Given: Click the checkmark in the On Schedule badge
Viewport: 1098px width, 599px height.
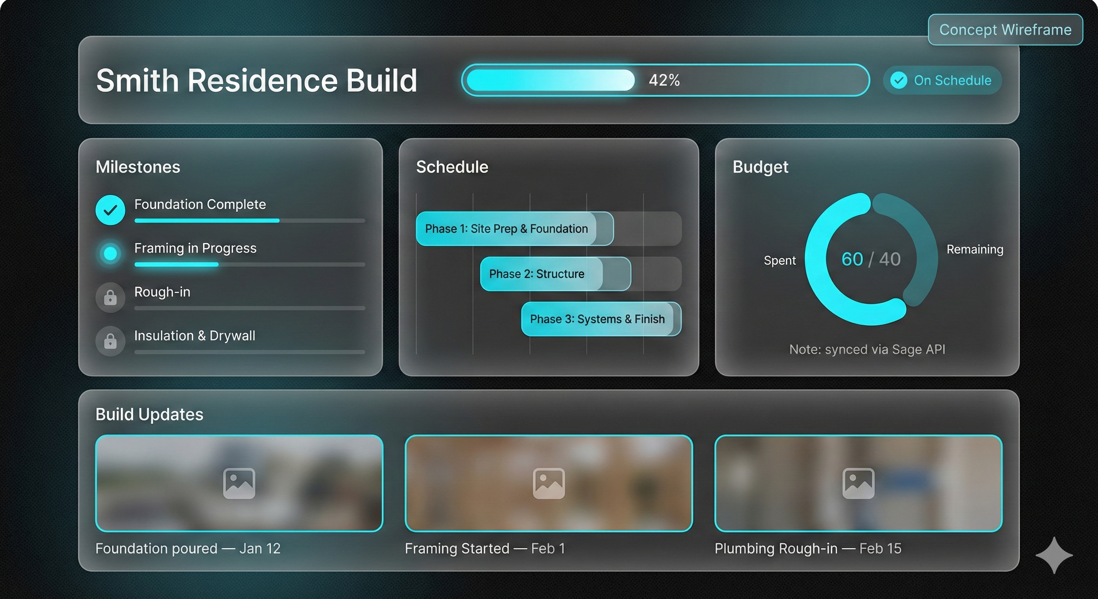Looking at the screenshot, I should (x=900, y=80).
